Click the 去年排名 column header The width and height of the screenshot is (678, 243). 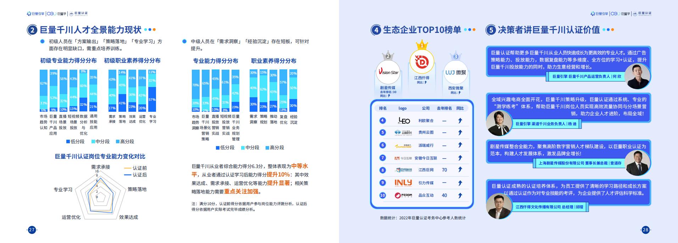point(444,108)
